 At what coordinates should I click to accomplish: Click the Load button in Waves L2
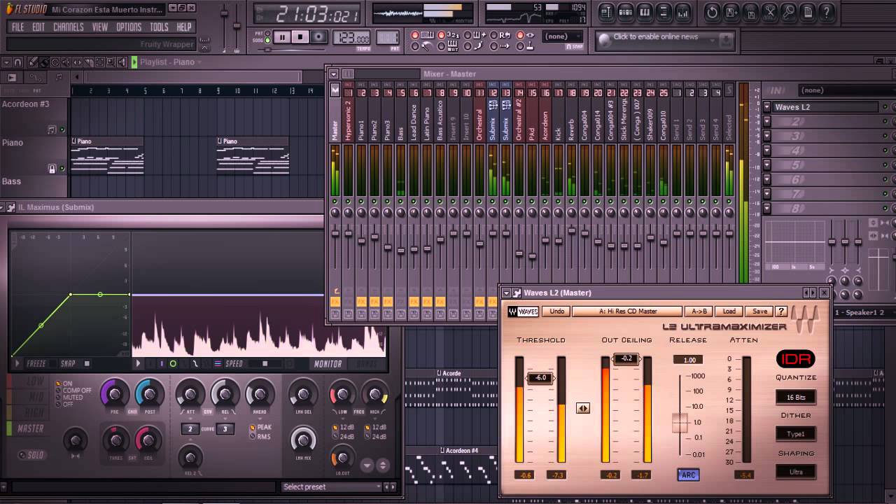729,311
